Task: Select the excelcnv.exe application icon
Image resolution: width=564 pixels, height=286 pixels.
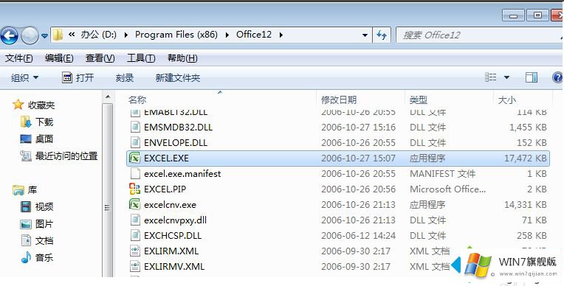Action: (x=134, y=204)
